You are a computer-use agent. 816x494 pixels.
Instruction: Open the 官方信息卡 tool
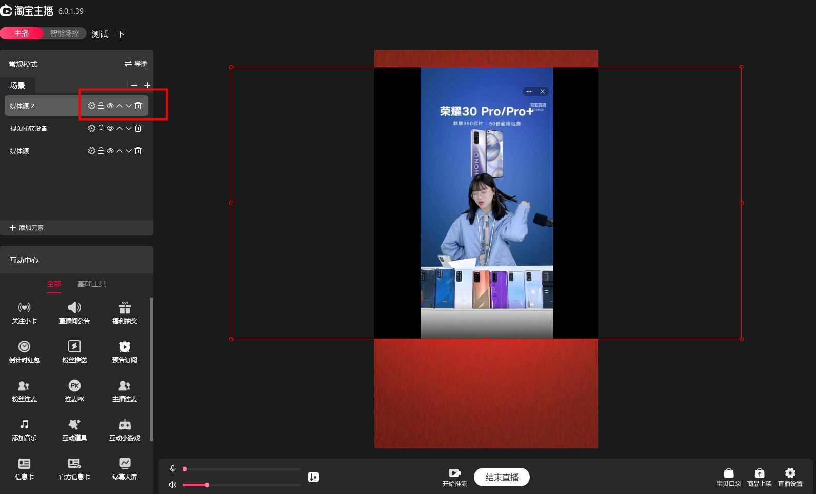tap(74, 469)
